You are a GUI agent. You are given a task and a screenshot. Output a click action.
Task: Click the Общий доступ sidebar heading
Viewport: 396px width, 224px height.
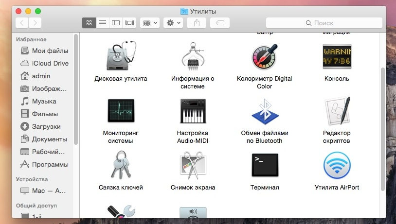(x=36, y=206)
